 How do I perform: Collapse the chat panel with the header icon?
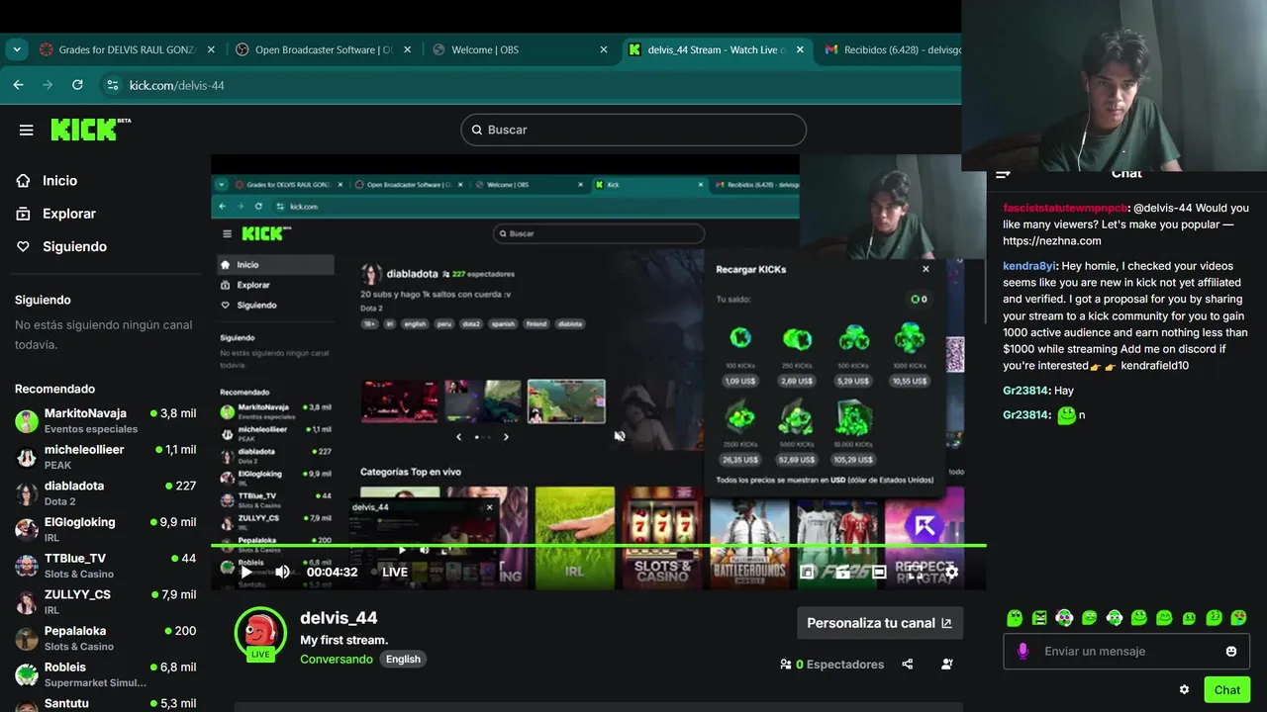pos(1003,174)
